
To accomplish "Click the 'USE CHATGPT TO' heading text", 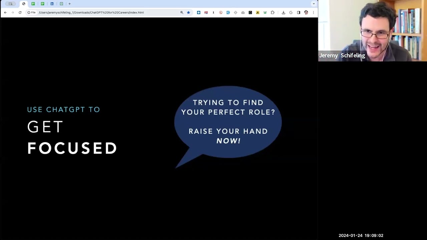I will [63, 109].
